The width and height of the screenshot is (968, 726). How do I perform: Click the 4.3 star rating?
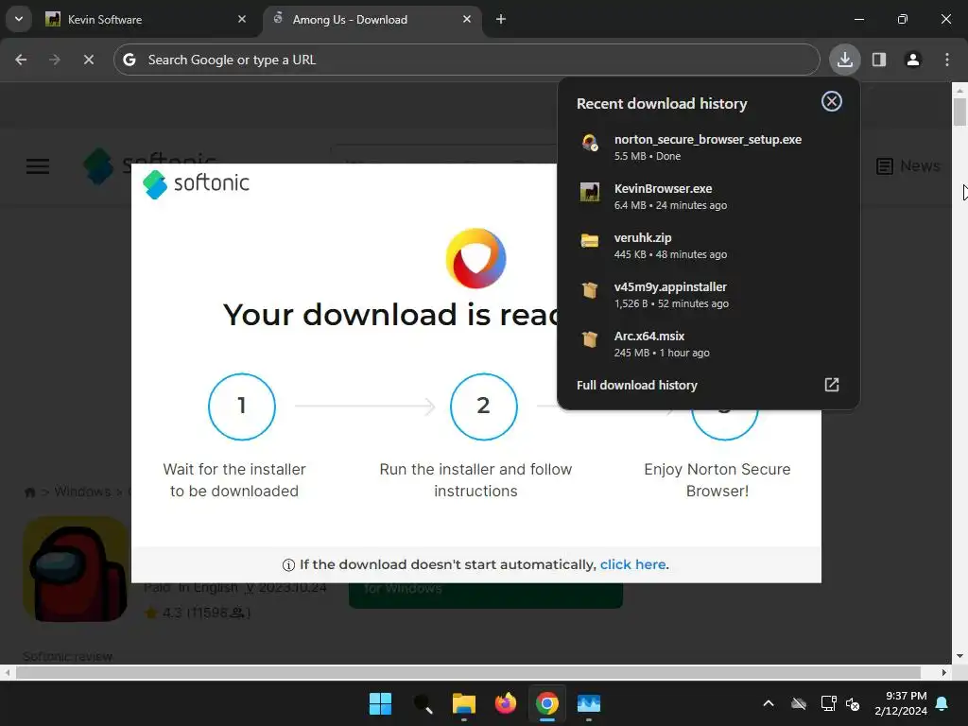click(197, 613)
